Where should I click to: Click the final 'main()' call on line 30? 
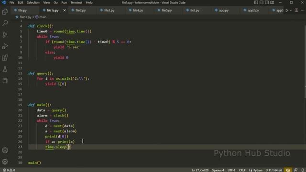34,162
